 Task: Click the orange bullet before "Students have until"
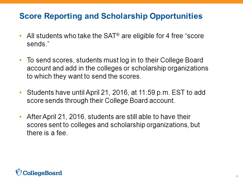pyautogui.click(x=21, y=93)
